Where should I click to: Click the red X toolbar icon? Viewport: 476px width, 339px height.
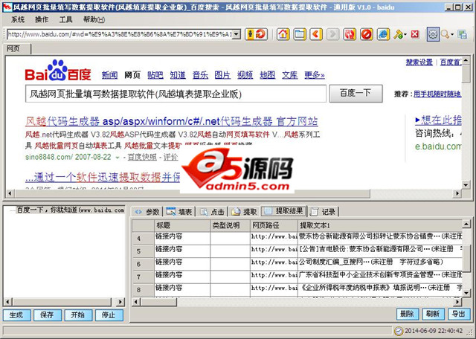[415, 34]
